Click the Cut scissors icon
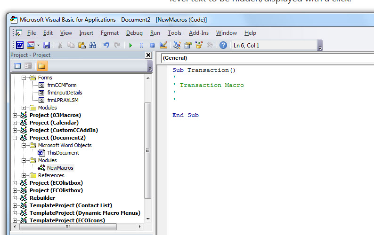 pyautogui.click(x=60, y=45)
